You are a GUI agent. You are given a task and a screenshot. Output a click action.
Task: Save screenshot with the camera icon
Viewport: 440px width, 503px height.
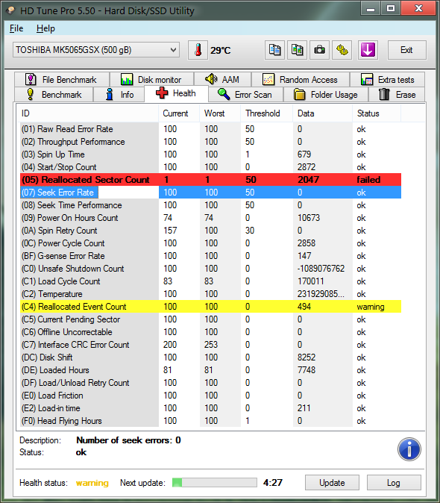[319, 50]
